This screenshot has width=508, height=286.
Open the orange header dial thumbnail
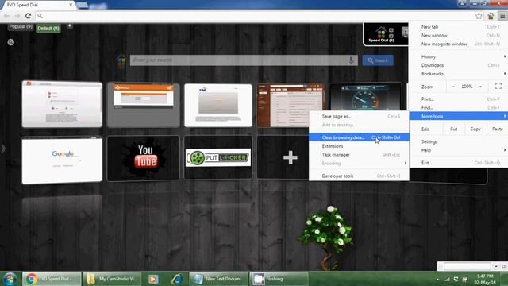click(x=143, y=105)
